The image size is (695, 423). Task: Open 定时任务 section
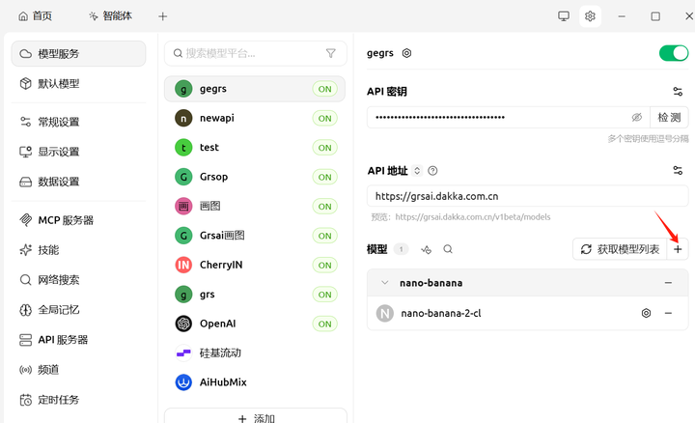coord(78,400)
